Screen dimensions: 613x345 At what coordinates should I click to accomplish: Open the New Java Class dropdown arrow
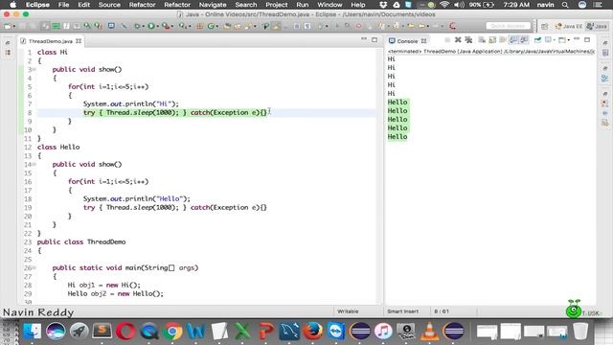point(217,26)
